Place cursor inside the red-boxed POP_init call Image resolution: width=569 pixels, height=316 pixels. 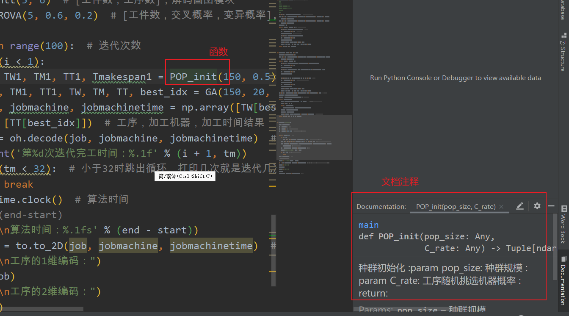pos(193,77)
